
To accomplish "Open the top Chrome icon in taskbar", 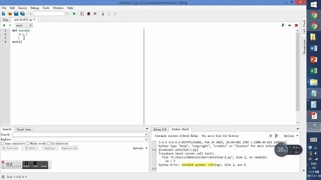I will (313, 15).
